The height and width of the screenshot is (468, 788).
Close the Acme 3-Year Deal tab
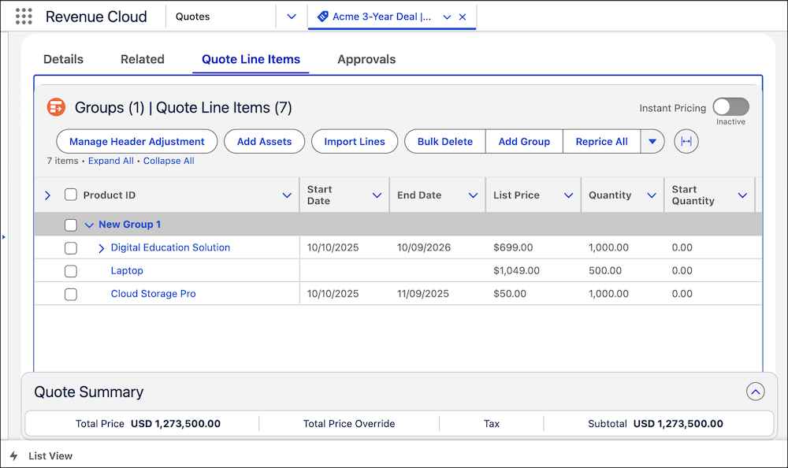463,17
